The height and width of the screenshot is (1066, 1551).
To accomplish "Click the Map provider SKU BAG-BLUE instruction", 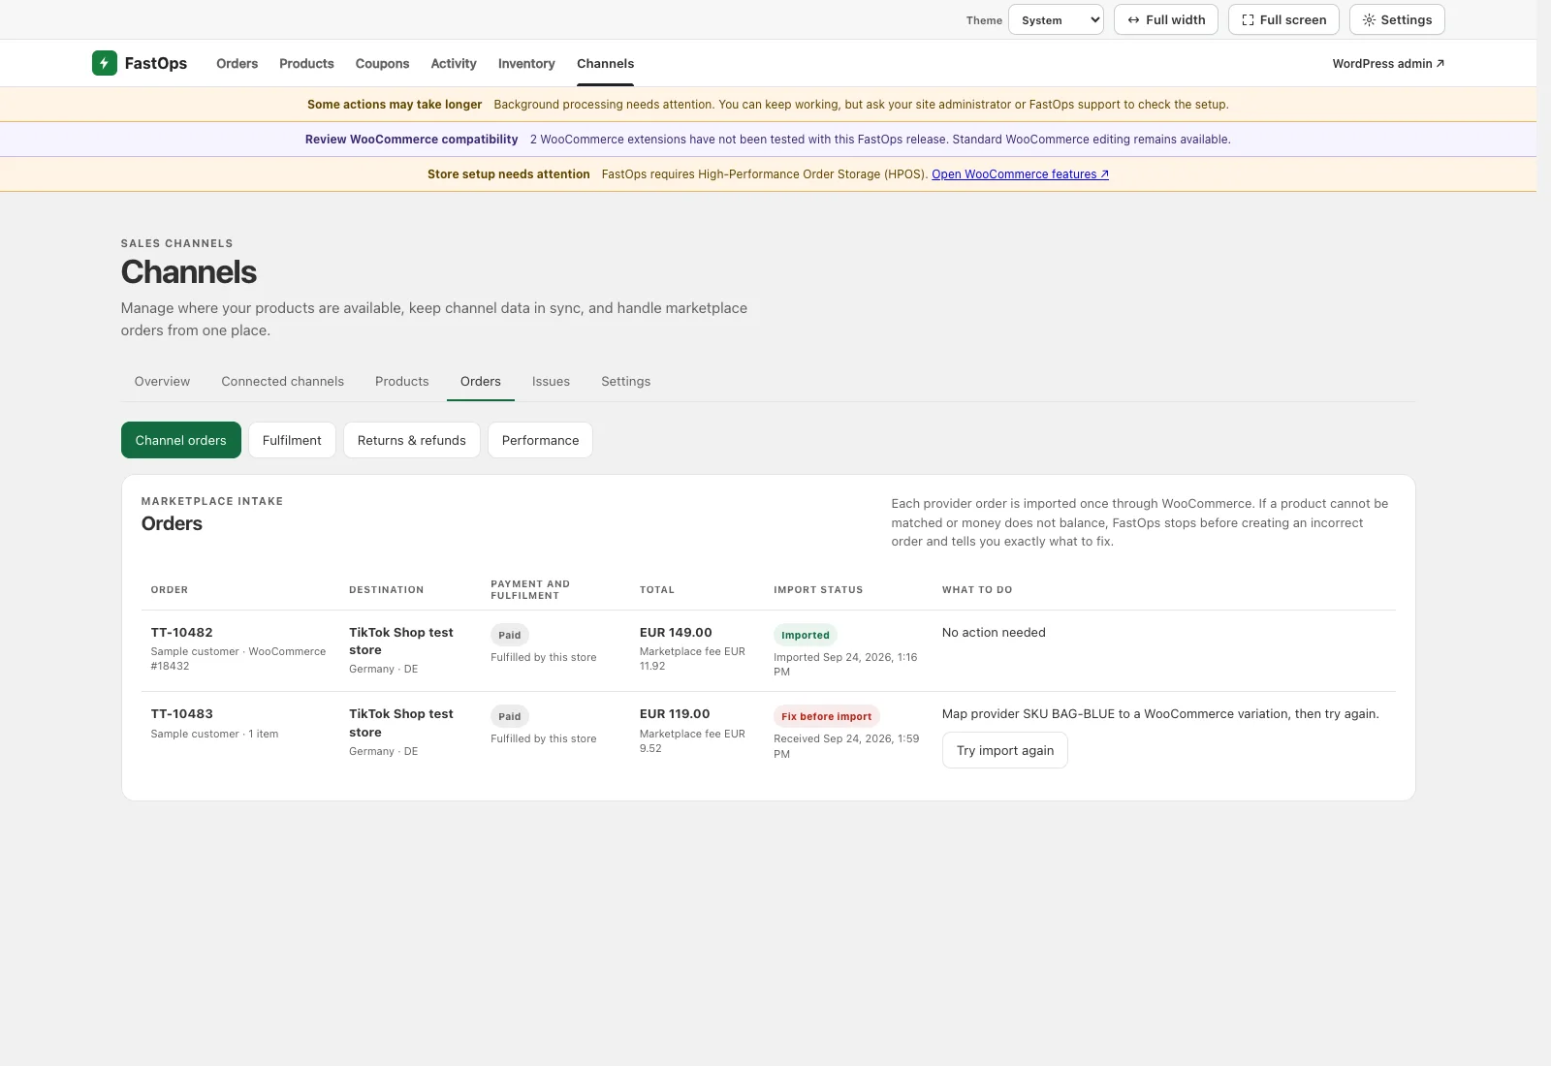I will 1160,713.
